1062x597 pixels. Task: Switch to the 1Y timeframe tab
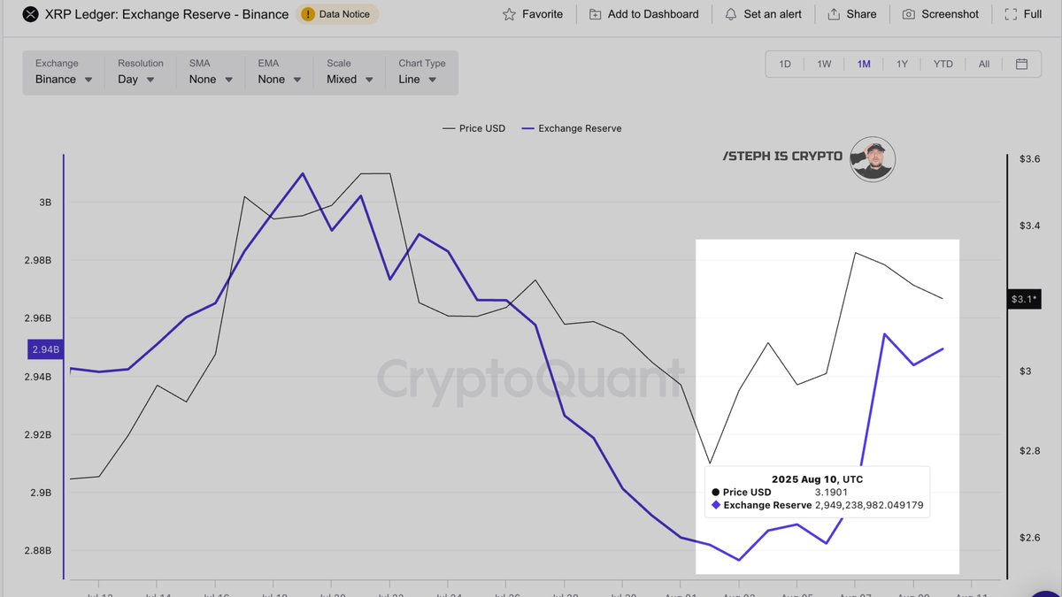pos(903,64)
